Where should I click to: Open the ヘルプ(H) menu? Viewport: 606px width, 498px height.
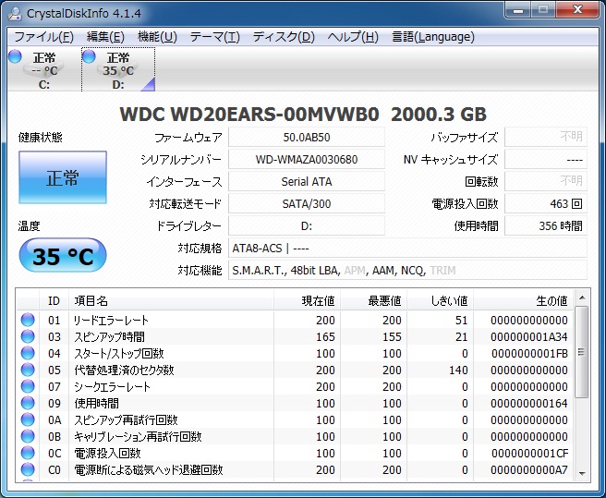click(x=353, y=37)
